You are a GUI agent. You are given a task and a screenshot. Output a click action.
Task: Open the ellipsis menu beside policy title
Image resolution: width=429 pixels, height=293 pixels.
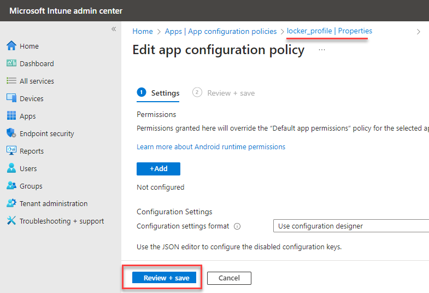click(322, 50)
